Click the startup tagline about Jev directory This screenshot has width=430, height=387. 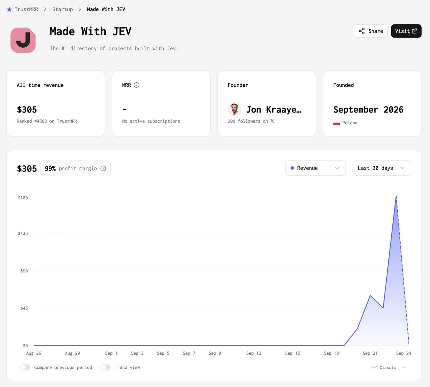[x=114, y=48]
